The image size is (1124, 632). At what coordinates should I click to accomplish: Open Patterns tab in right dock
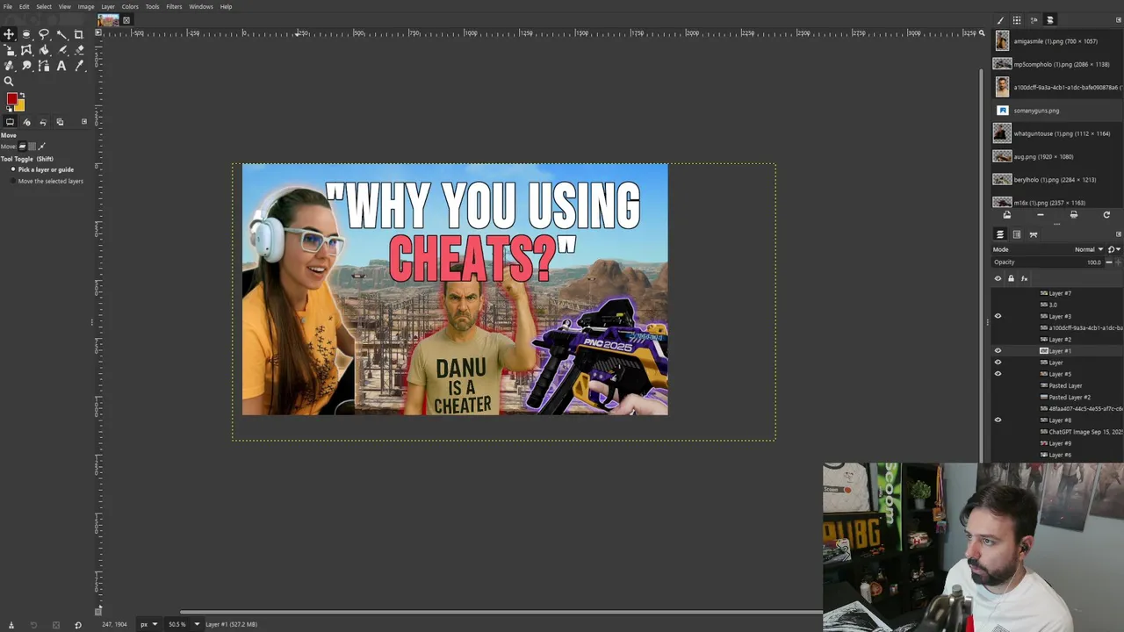click(1017, 19)
